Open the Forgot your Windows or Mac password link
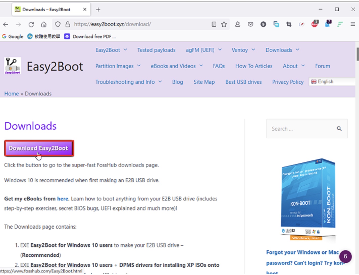359x275 pixels. (x=306, y=263)
